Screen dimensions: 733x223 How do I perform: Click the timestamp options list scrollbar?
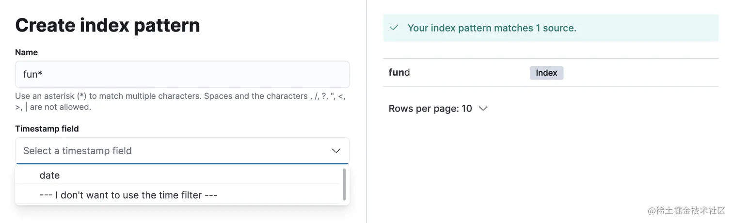(x=344, y=184)
